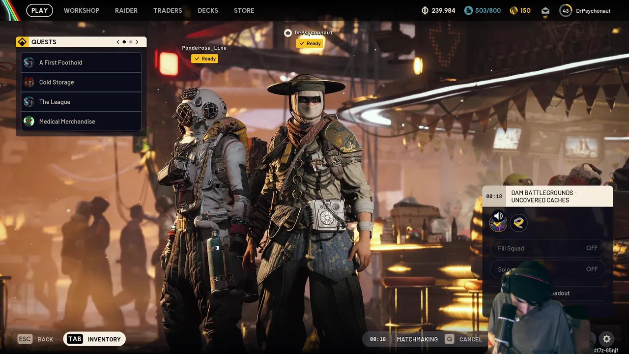Open INVENTORY with TAB button
Image resolution: width=629 pixels, height=354 pixels.
(95, 339)
